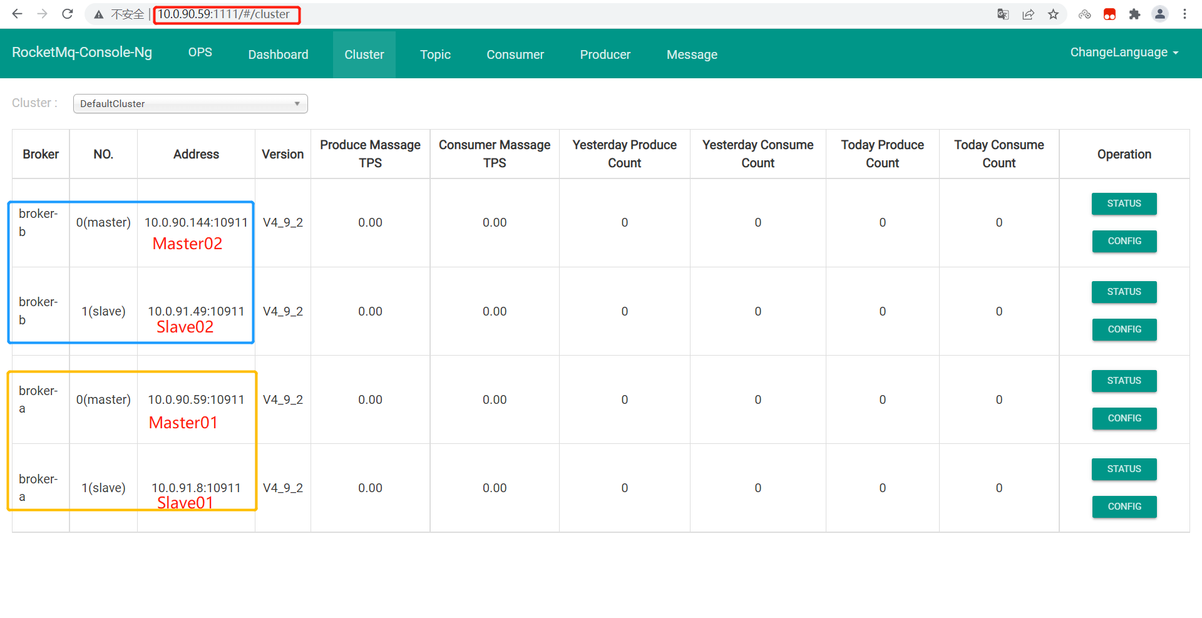Click CONFIG for broker-a slave 10.0.91.8
Viewport: 1202px width, 618px height.
point(1124,507)
